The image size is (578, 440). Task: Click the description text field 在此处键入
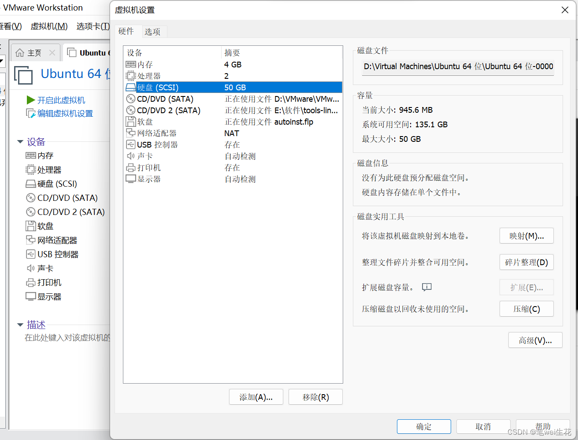point(67,338)
